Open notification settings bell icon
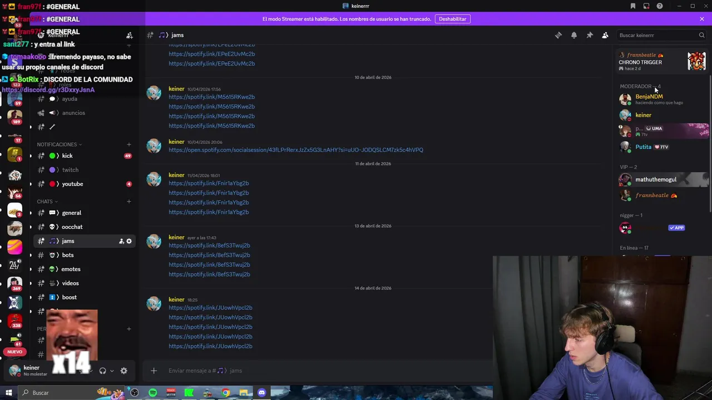This screenshot has height=400, width=712. coord(574,35)
